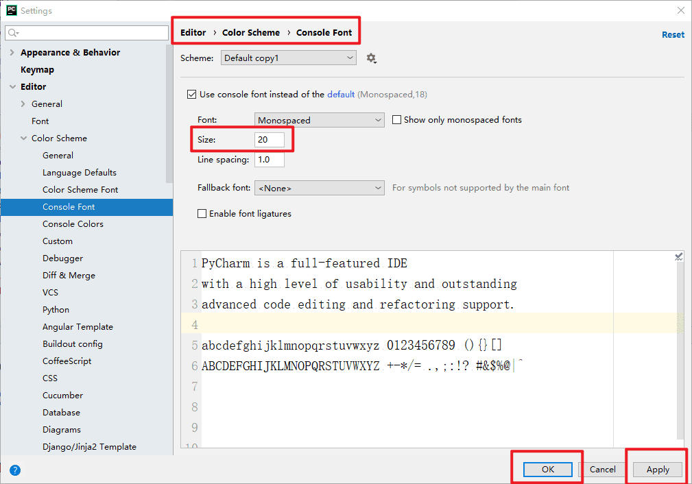Open the Scheme dropdown Default copy1

289,58
